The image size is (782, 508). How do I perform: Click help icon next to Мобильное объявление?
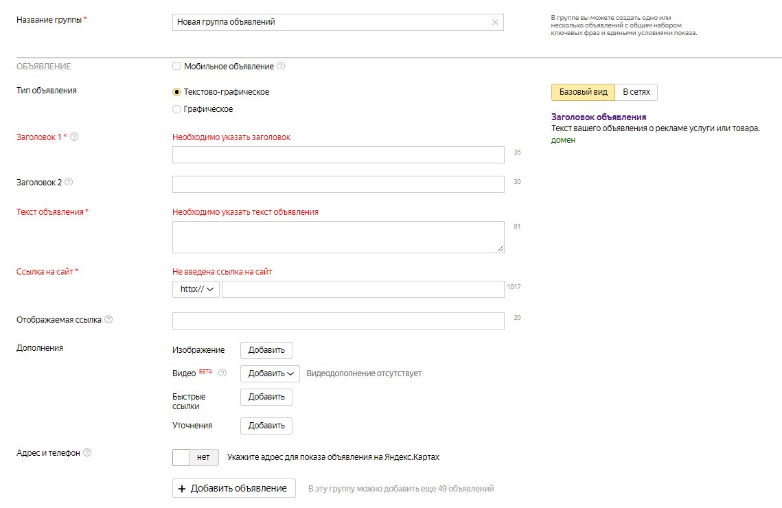tap(281, 67)
